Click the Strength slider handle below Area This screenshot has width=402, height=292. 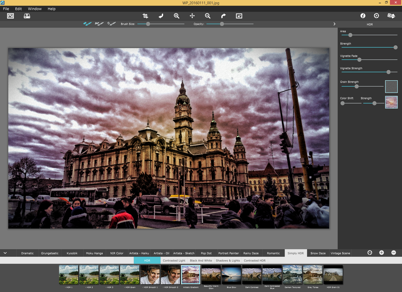[x=395, y=47]
